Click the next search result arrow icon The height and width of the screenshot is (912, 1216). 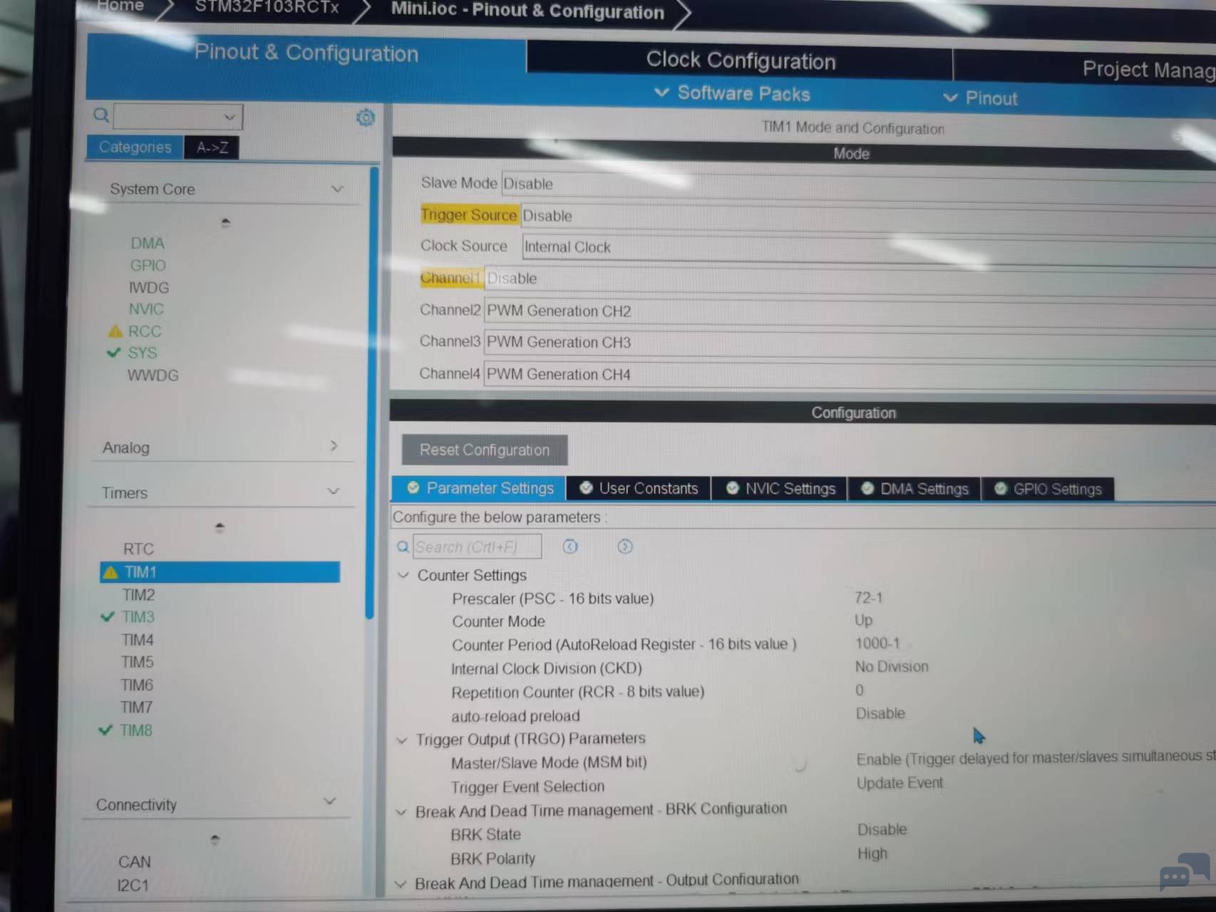point(625,546)
